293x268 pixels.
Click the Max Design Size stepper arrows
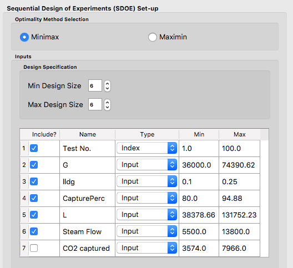(107, 105)
